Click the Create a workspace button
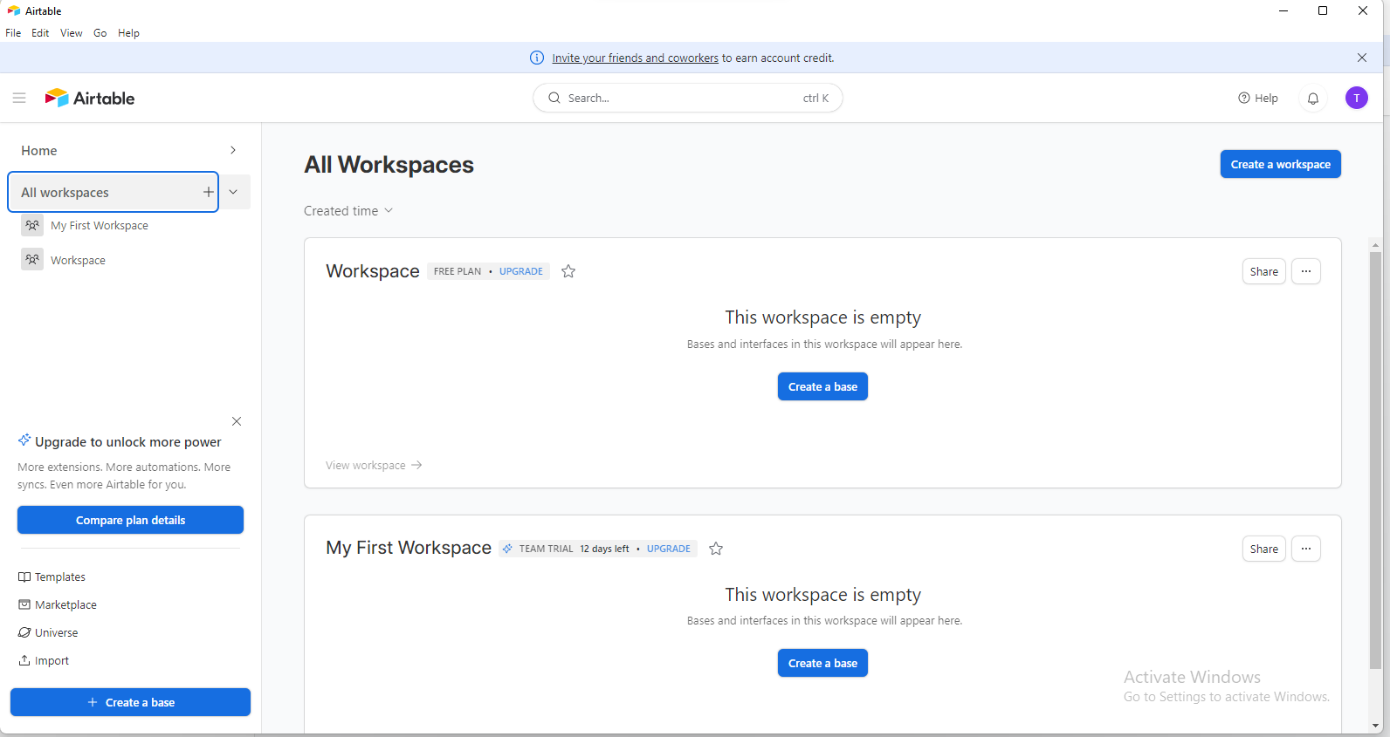The width and height of the screenshot is (1390, 737). click(x=1280, y=164)
